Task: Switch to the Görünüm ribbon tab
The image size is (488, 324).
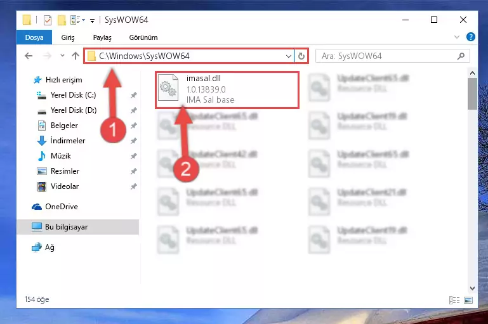Action: [143, 37]
